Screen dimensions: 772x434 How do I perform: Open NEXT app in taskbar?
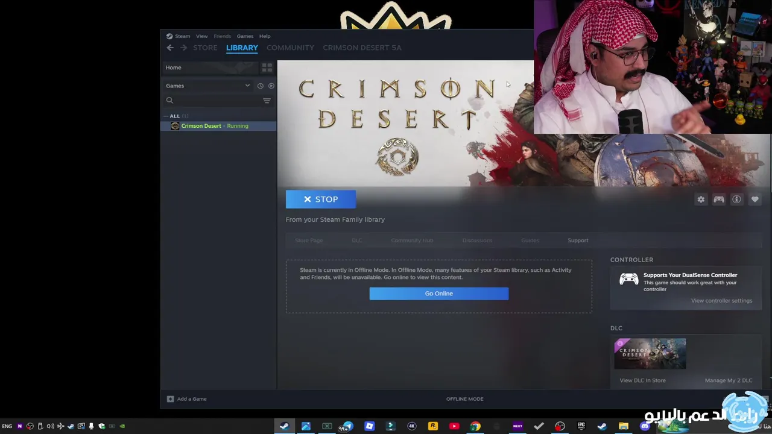[517, 426]
